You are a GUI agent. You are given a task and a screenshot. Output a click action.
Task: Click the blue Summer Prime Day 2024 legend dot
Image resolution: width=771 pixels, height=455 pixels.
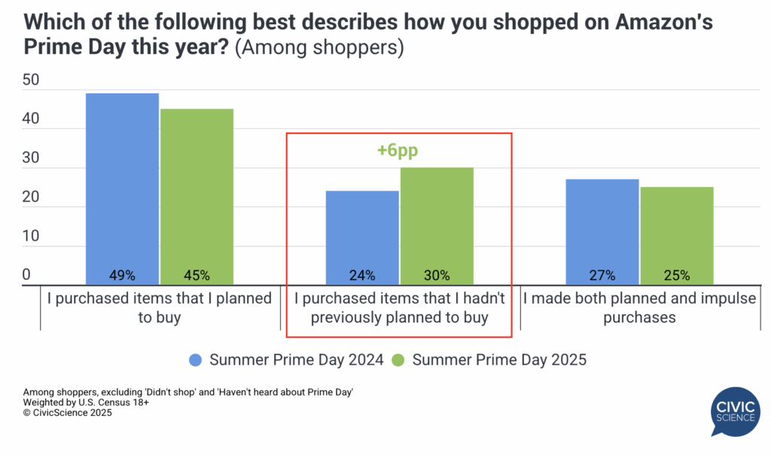pos(196,359)
